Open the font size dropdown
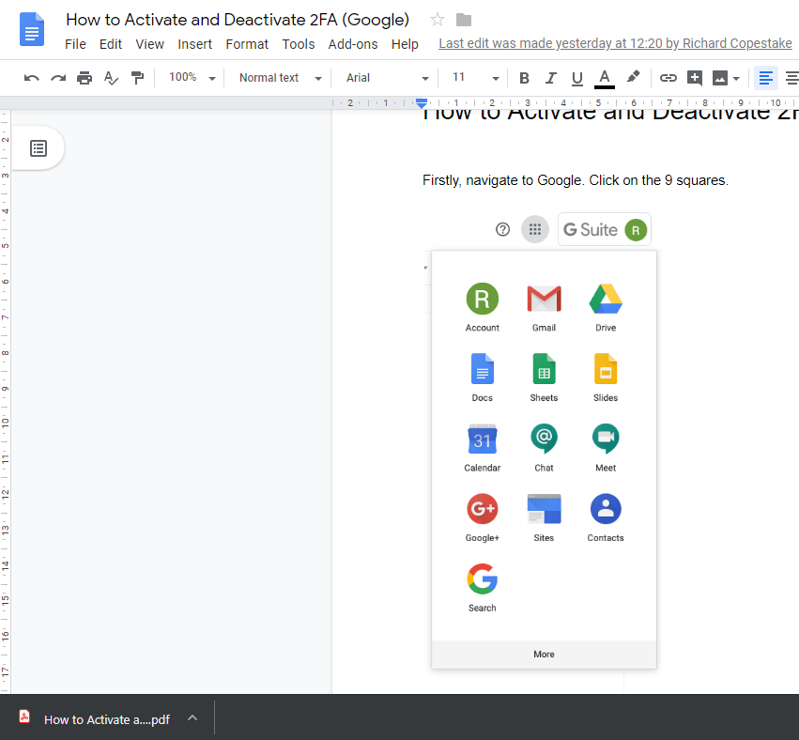799x740 pixels. (475, 77)
